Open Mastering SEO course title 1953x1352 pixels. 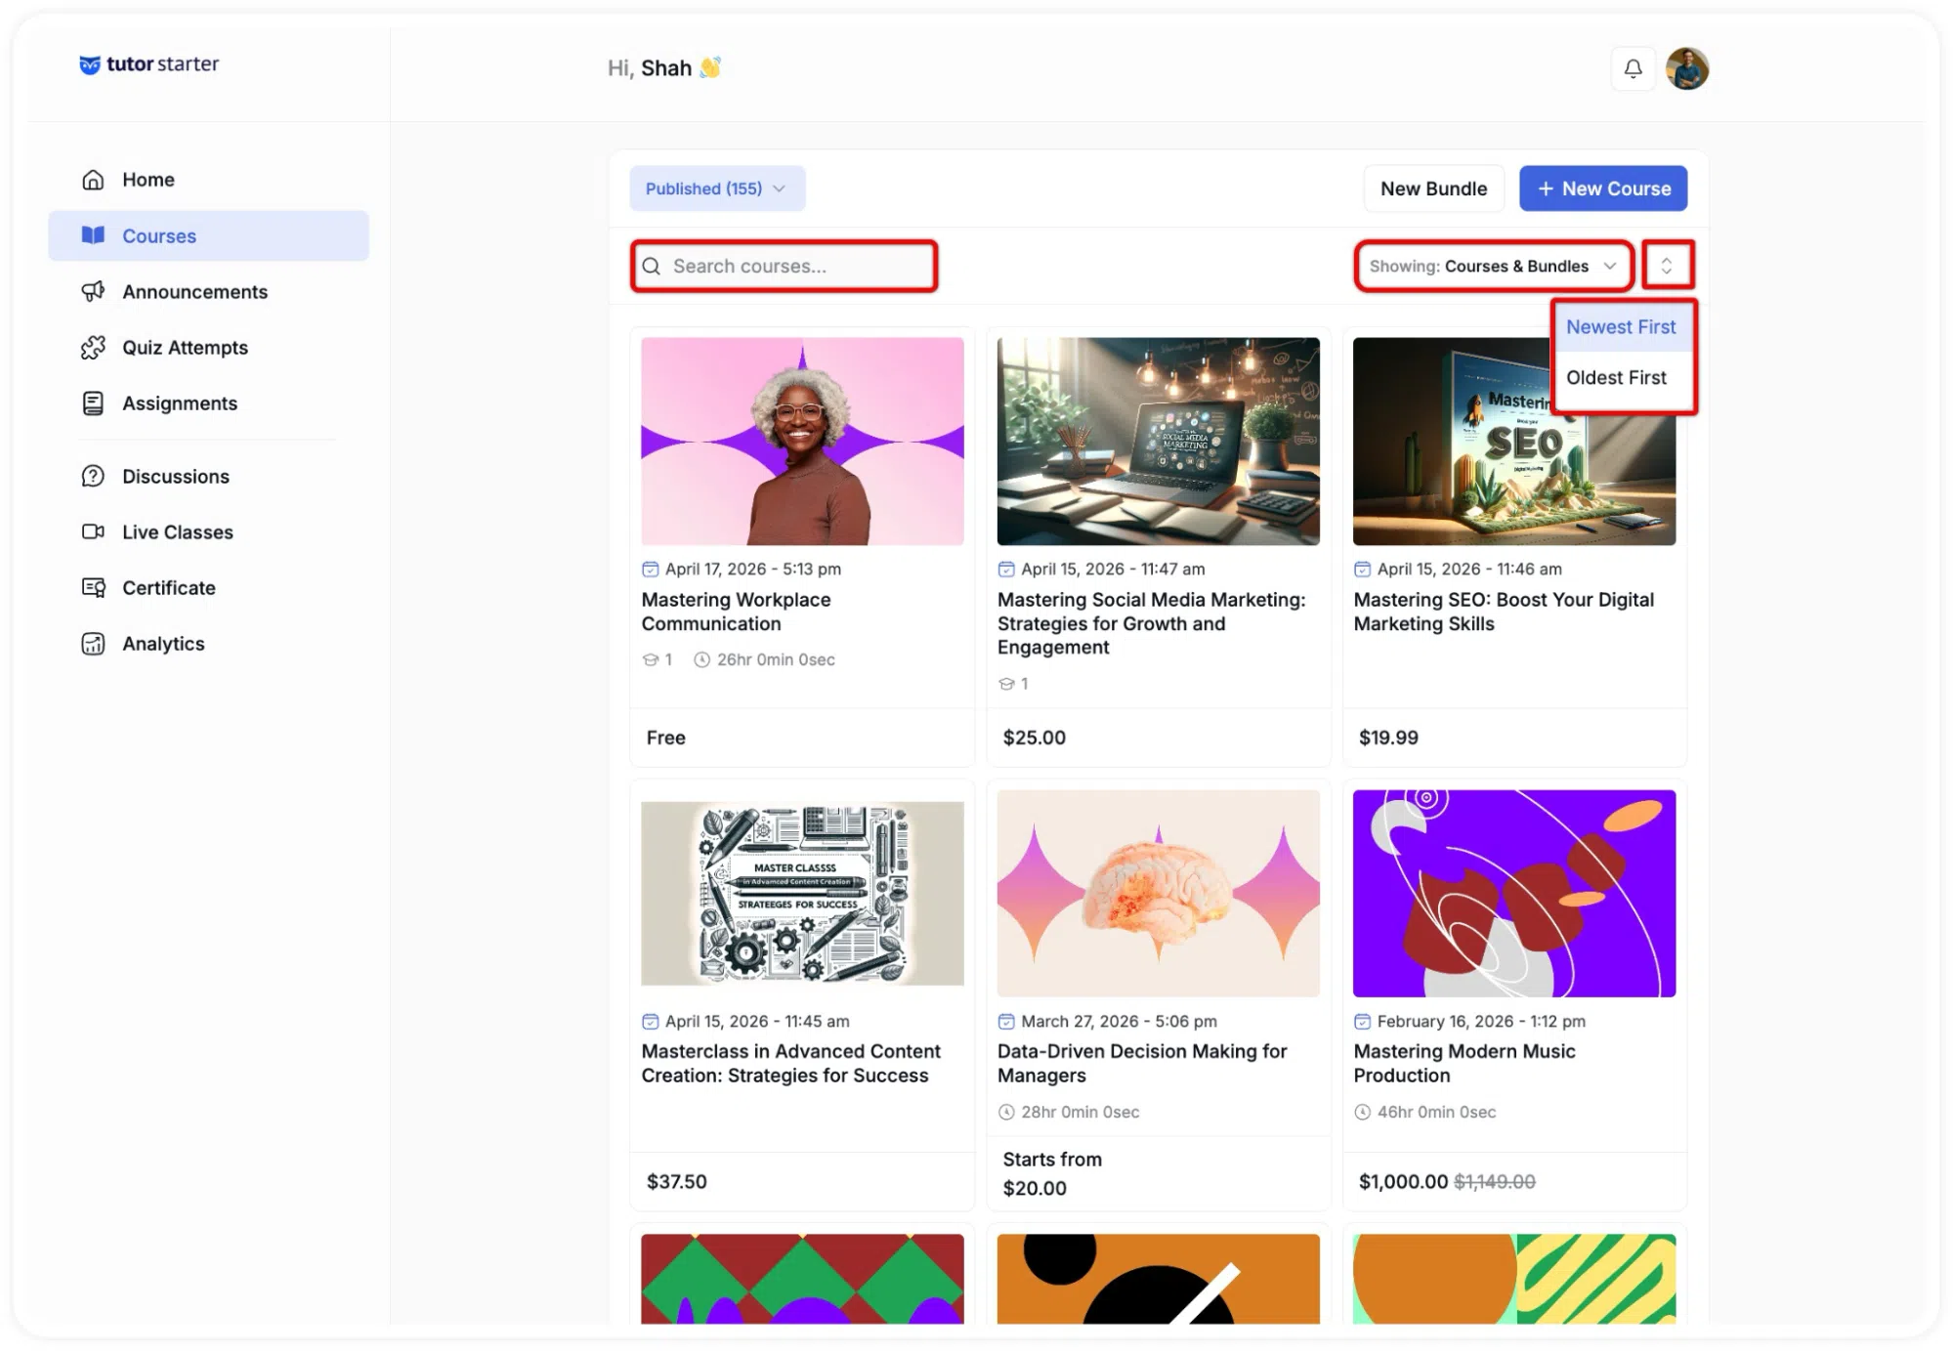(x=1504, y=612)
